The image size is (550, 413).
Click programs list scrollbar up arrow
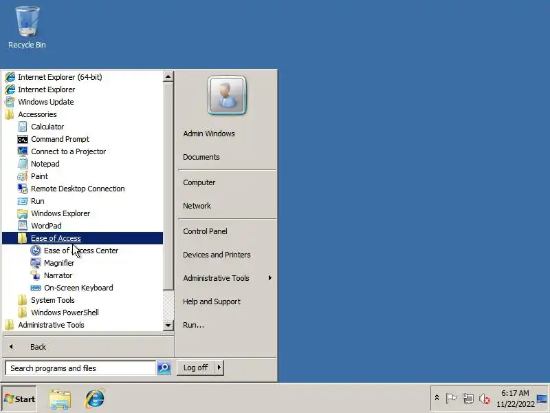pyautogui.click(x=168, y=76)
